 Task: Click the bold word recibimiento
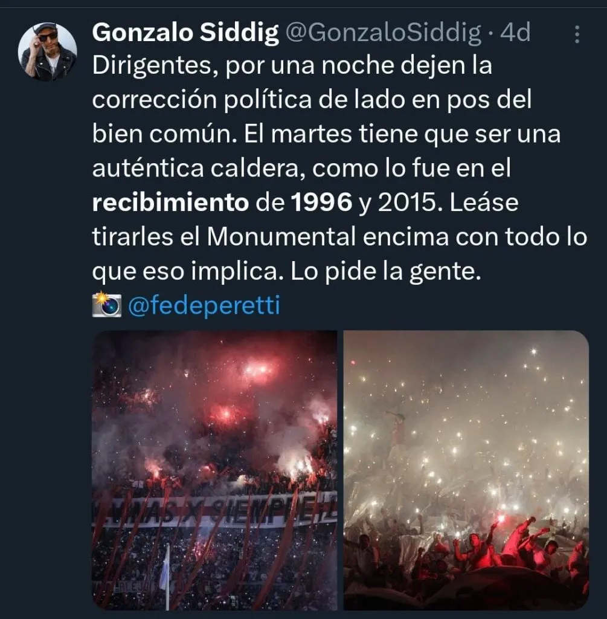click(x=170, y=203)
